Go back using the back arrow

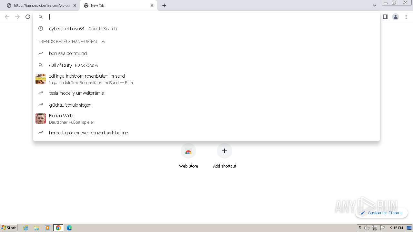pyautogui.click(x=7, y=17)
